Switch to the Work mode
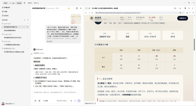 coord(5,3)
